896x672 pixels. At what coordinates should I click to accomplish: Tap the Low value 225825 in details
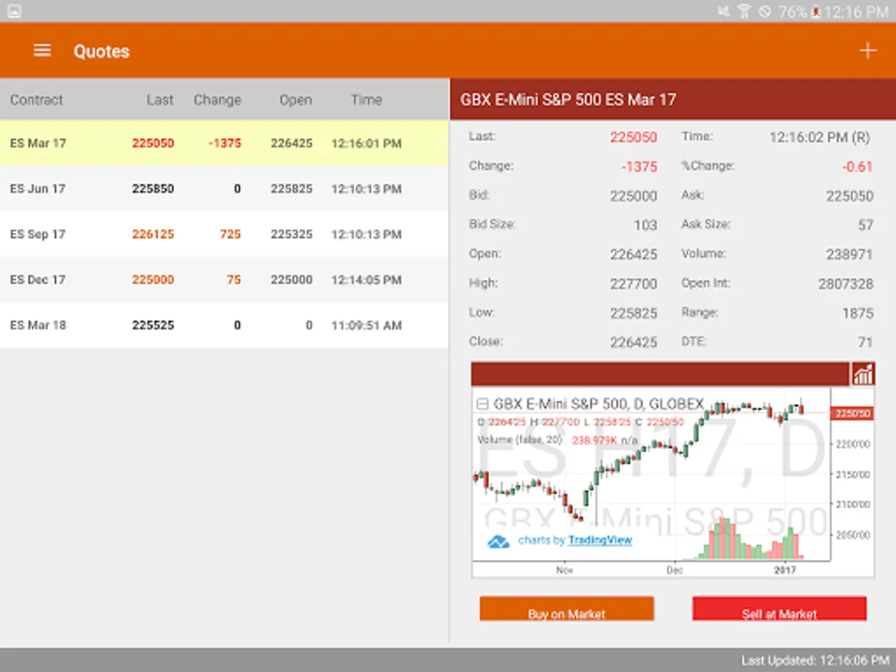634,314
